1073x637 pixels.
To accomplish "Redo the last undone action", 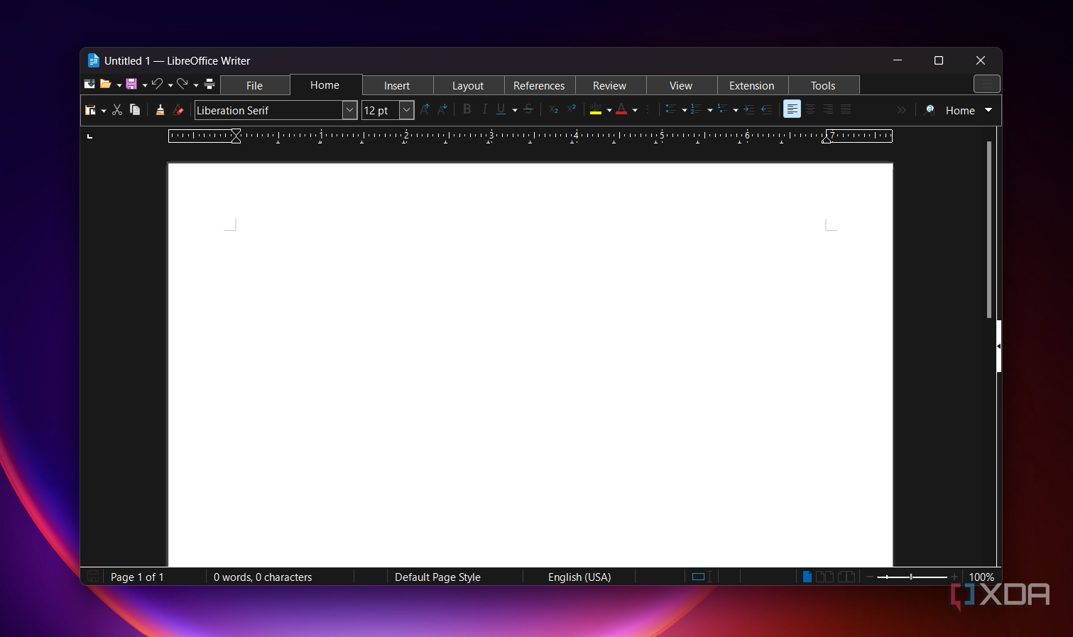I will (183, 84).
